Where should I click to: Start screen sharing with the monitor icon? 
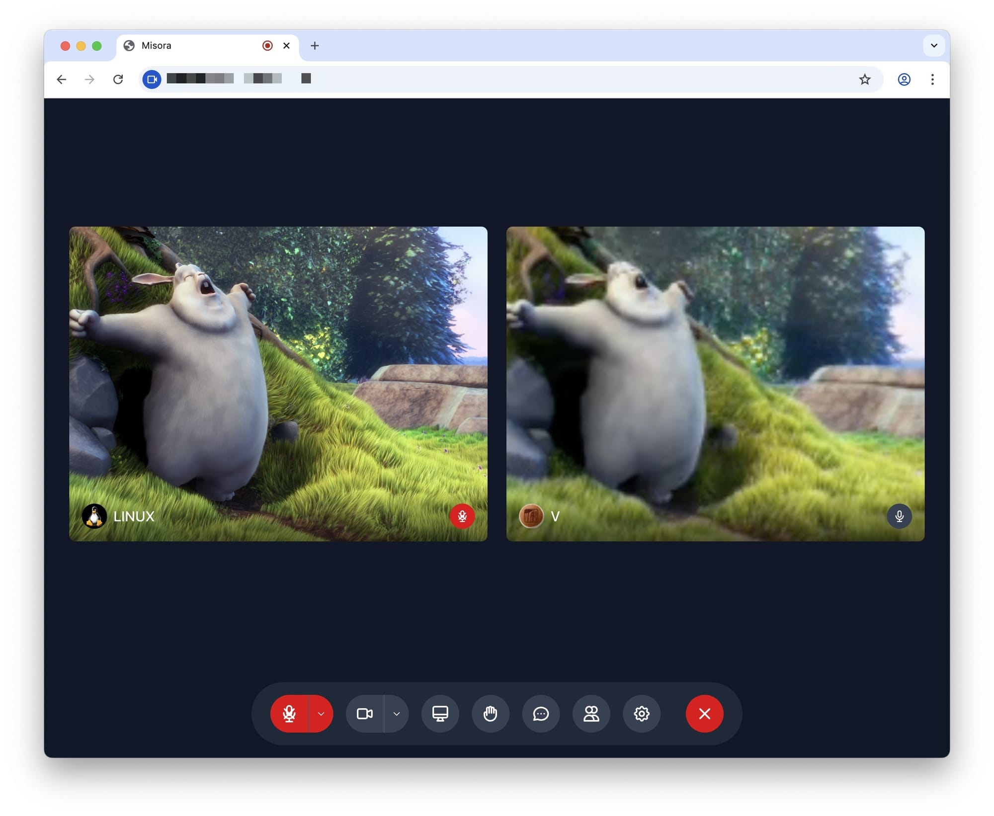point(440,714)
